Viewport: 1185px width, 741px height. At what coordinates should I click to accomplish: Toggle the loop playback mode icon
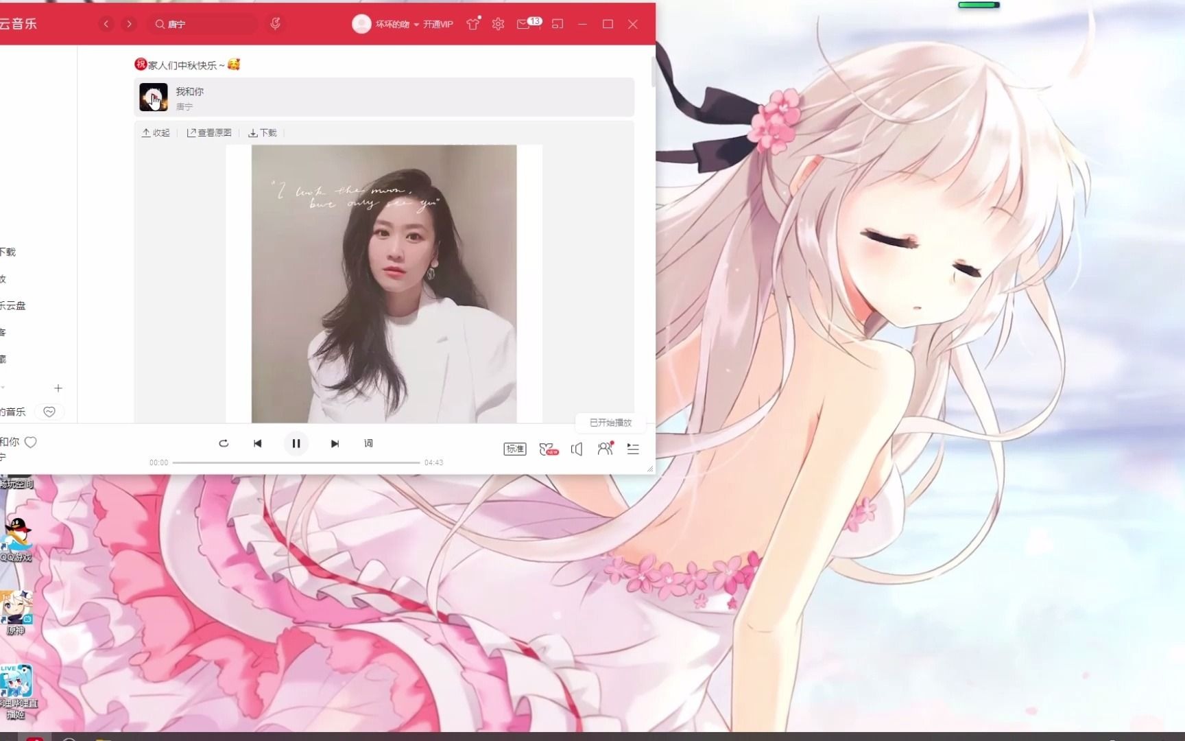coord(224,443)
